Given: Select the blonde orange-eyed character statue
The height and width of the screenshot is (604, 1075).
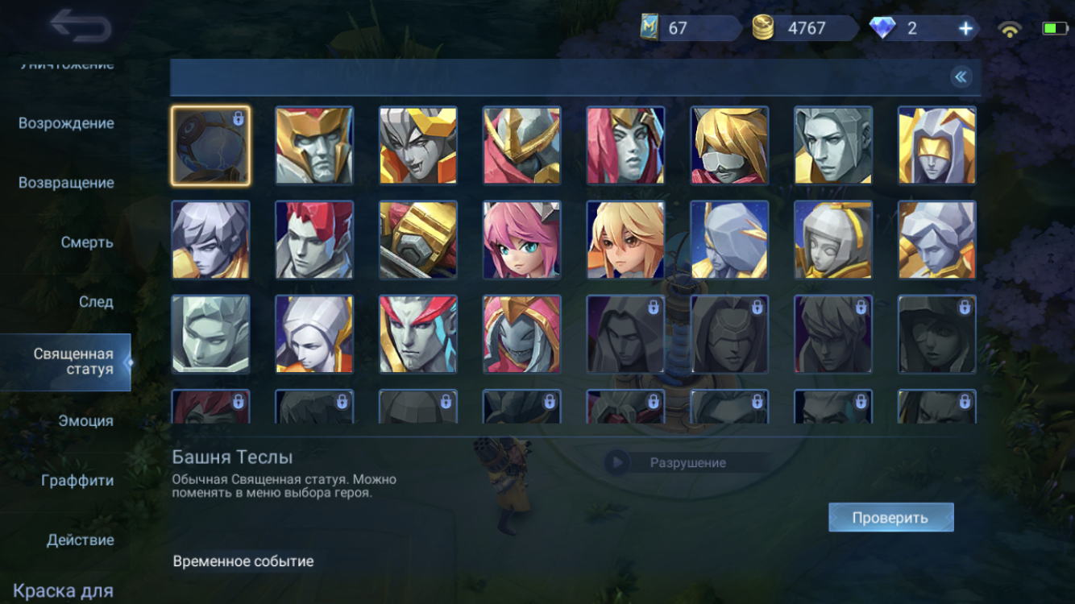Looking at the screenshot, I should [625, 240].
